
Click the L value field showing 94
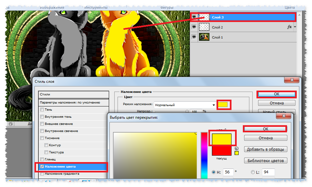coord(268,172)
